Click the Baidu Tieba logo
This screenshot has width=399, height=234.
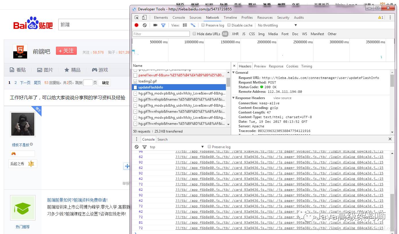click(x=33, y=23)
